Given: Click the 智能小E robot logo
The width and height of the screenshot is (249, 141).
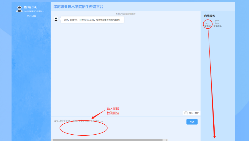Looking at the screenshot, I should [19, 9].
